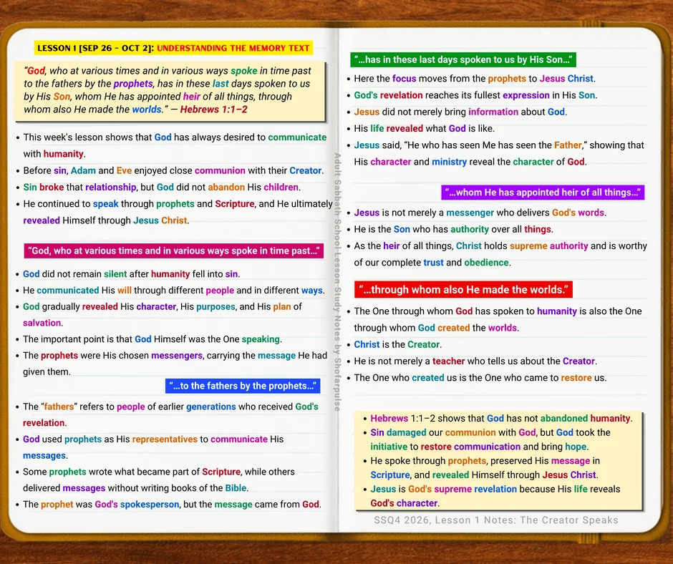Select the blue word 'trust' in 'complete trust'
673x564 pixels.
pos(433,262)
